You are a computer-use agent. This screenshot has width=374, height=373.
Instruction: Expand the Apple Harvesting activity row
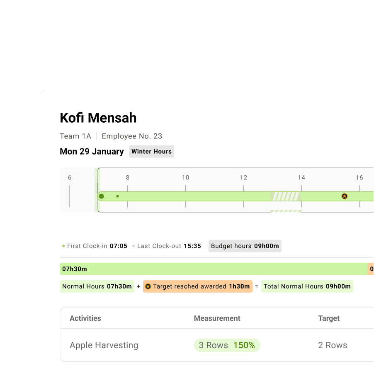104,345
